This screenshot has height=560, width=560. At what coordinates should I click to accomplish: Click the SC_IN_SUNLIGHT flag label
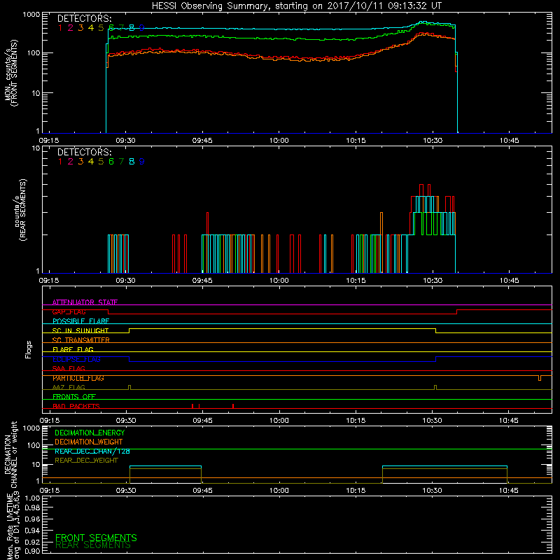80,330
